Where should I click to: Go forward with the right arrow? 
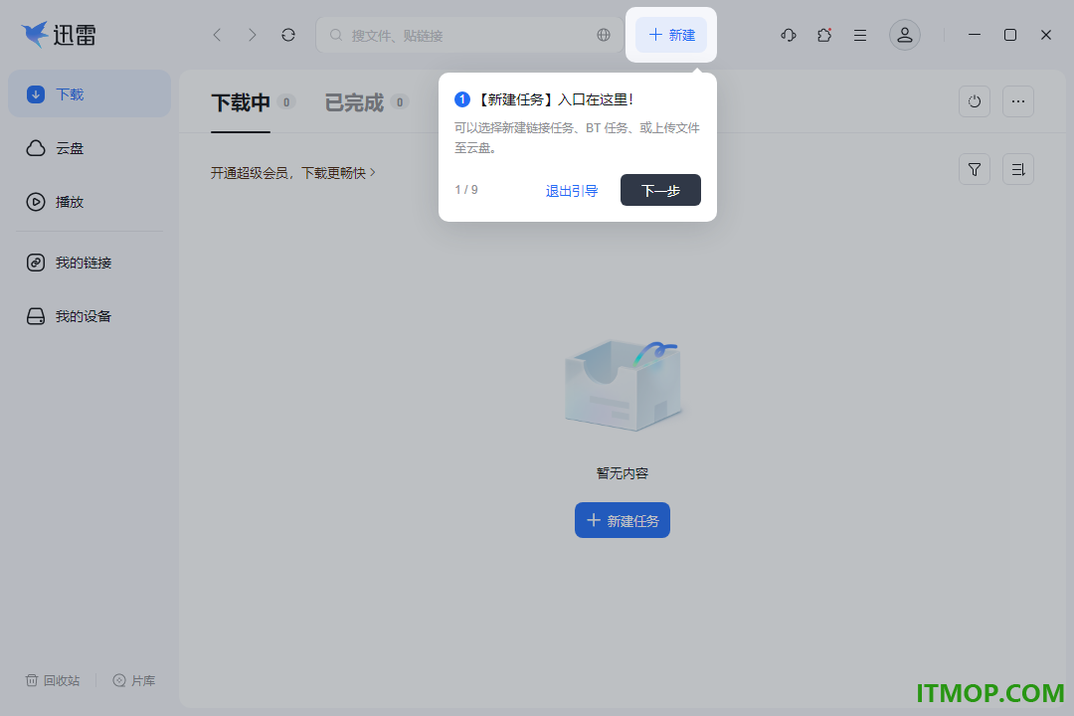[x=253, y=35]
